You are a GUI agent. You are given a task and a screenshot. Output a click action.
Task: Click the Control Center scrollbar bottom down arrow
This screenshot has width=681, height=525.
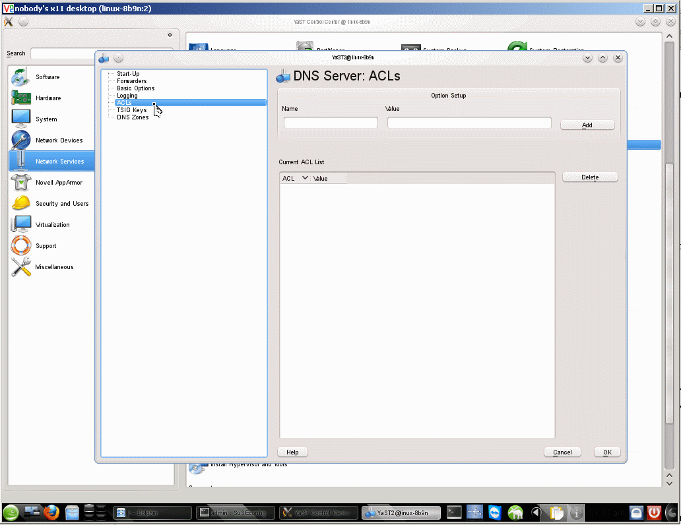pos(669,483)
